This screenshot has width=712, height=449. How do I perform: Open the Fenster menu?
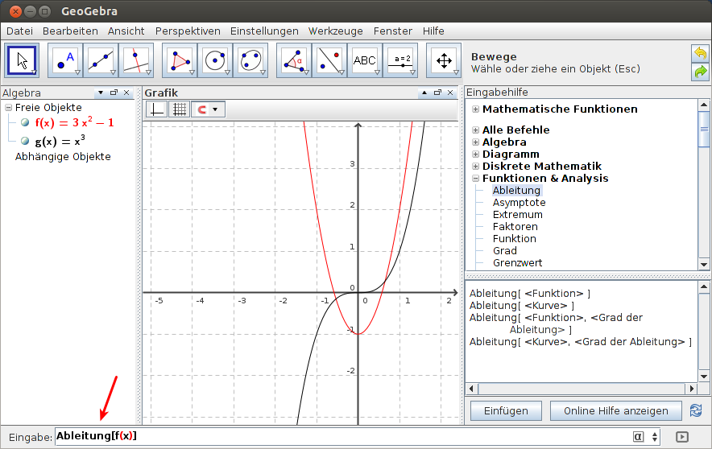pos(393,31)
